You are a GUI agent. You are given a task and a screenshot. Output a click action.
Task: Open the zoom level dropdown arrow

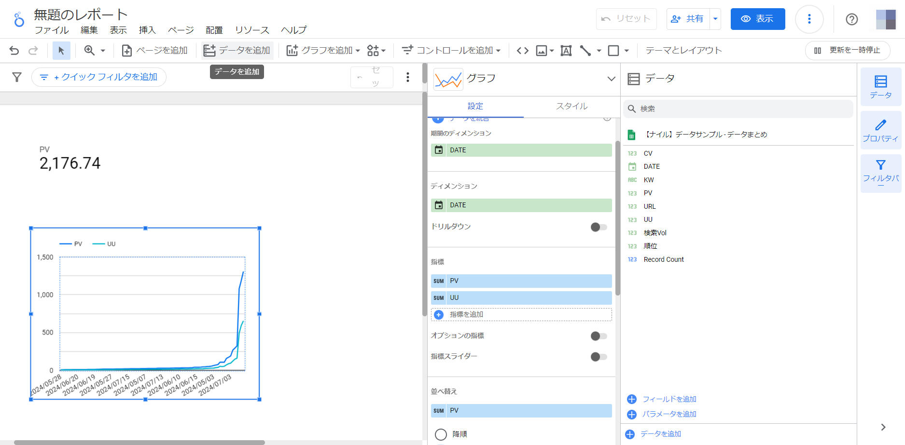pyautogui.click(x=102, y=50)
